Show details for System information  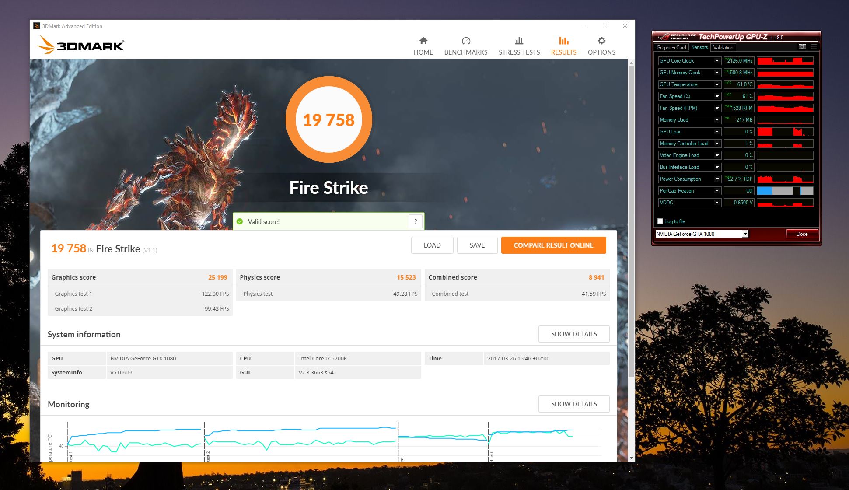(573, 334)
